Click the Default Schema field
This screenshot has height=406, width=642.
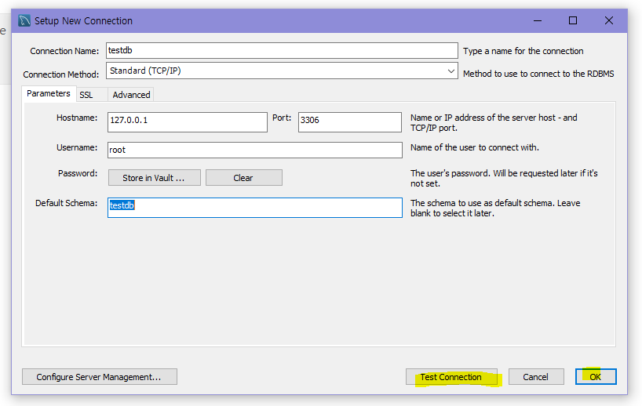click(x=254, y=208)
